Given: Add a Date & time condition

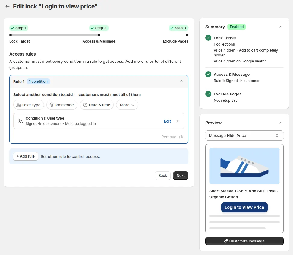Looking at the screenshot, I should [96, 105].
